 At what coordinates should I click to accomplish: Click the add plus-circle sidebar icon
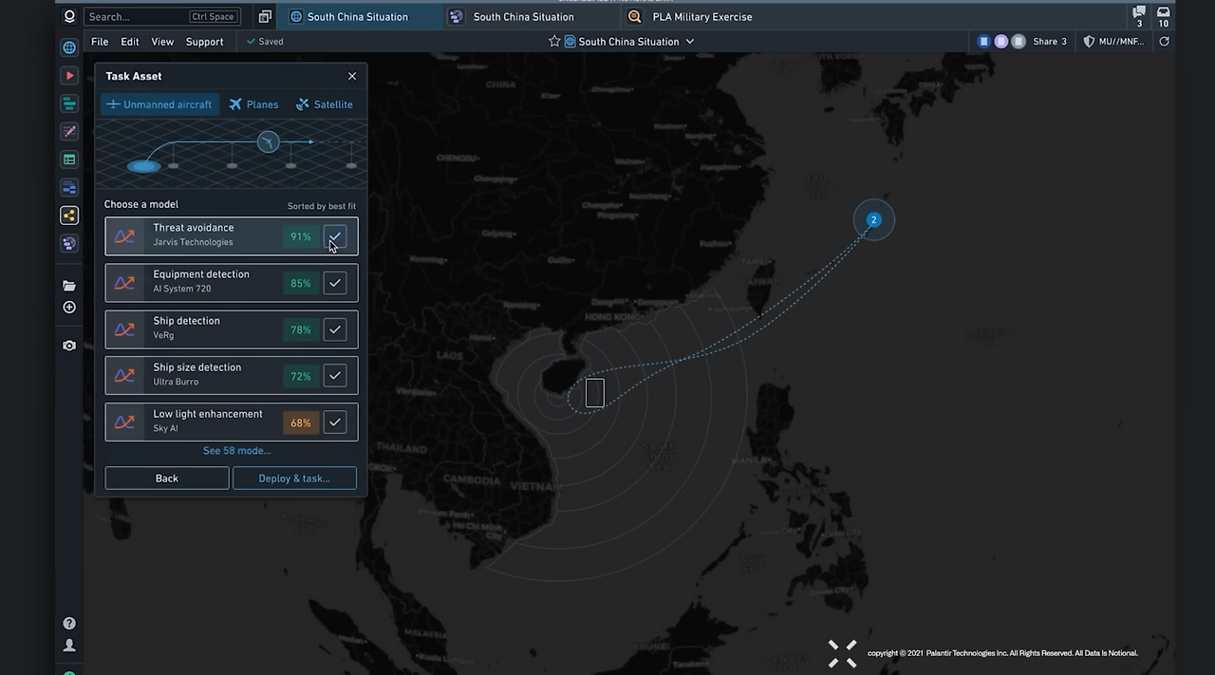(x=69, y=307)
